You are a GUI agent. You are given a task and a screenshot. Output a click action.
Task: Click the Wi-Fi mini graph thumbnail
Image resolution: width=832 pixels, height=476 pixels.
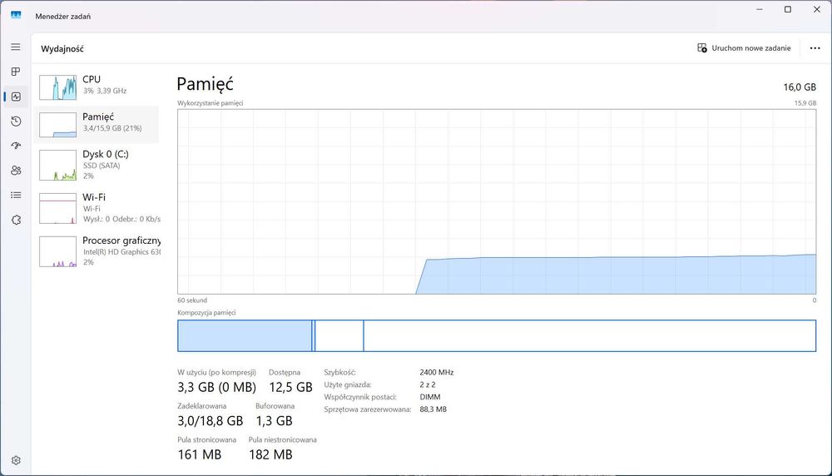[x=58, y=208]
